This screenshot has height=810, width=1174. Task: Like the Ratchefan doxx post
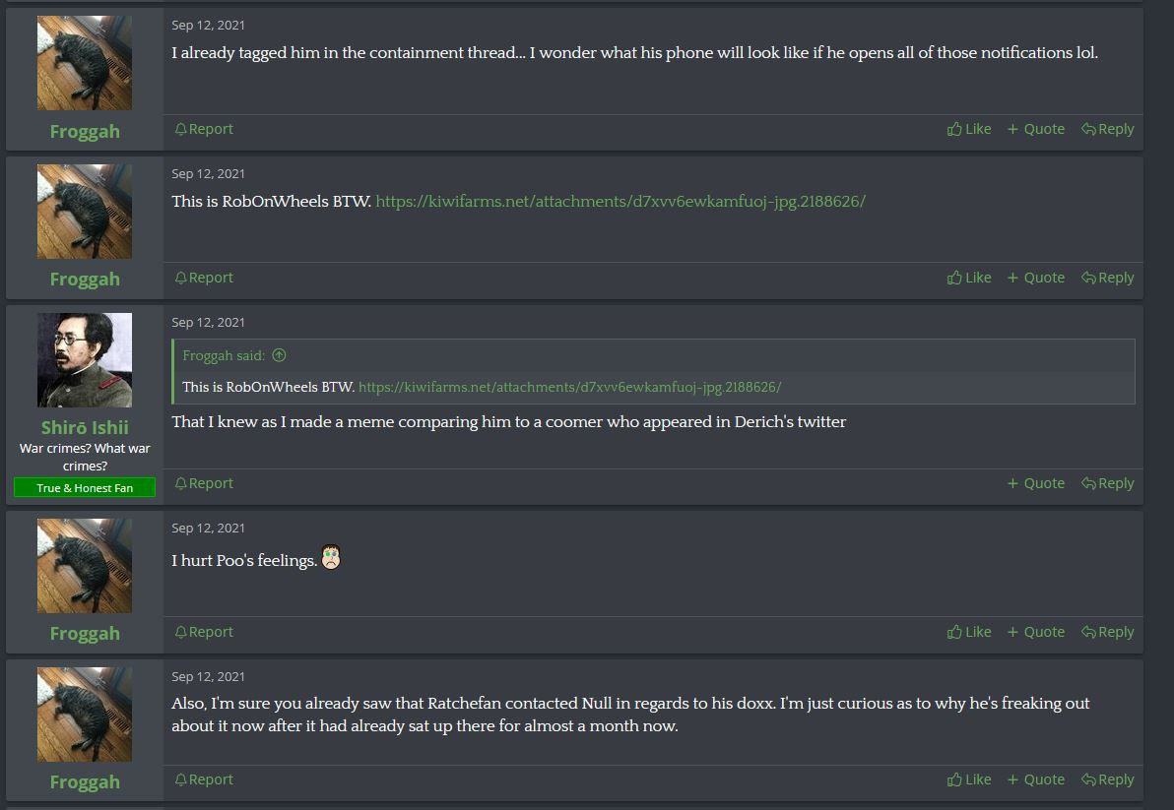click(969, 779)
